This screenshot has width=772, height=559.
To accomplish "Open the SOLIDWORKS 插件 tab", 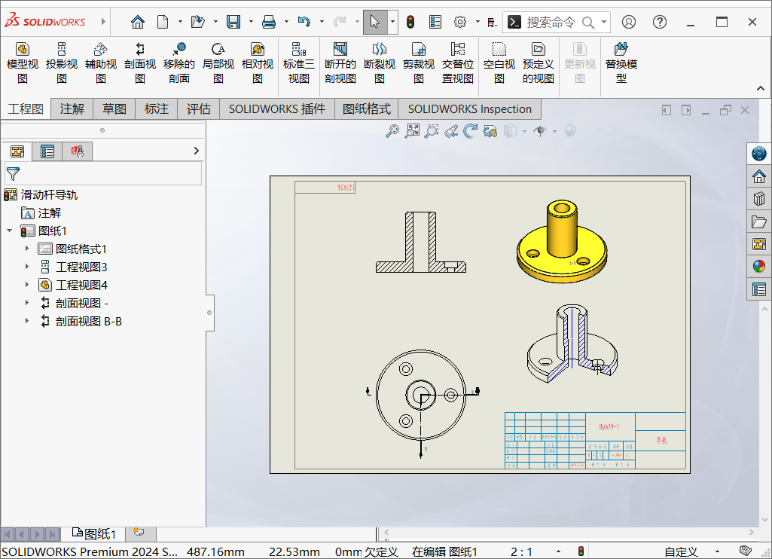I will pos(276,108).
